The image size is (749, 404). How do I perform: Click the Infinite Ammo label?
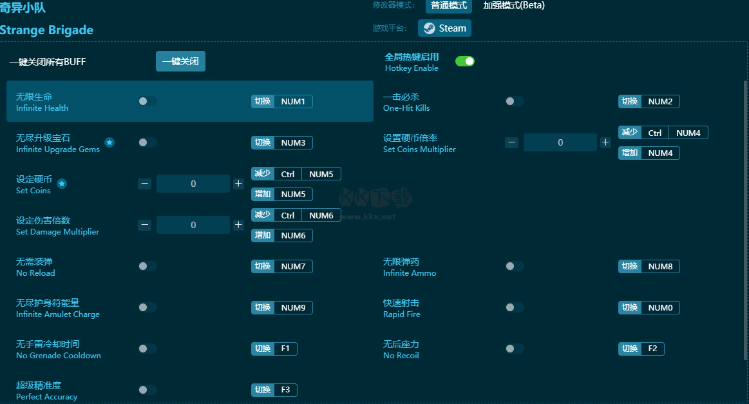(x=410, y=273)
